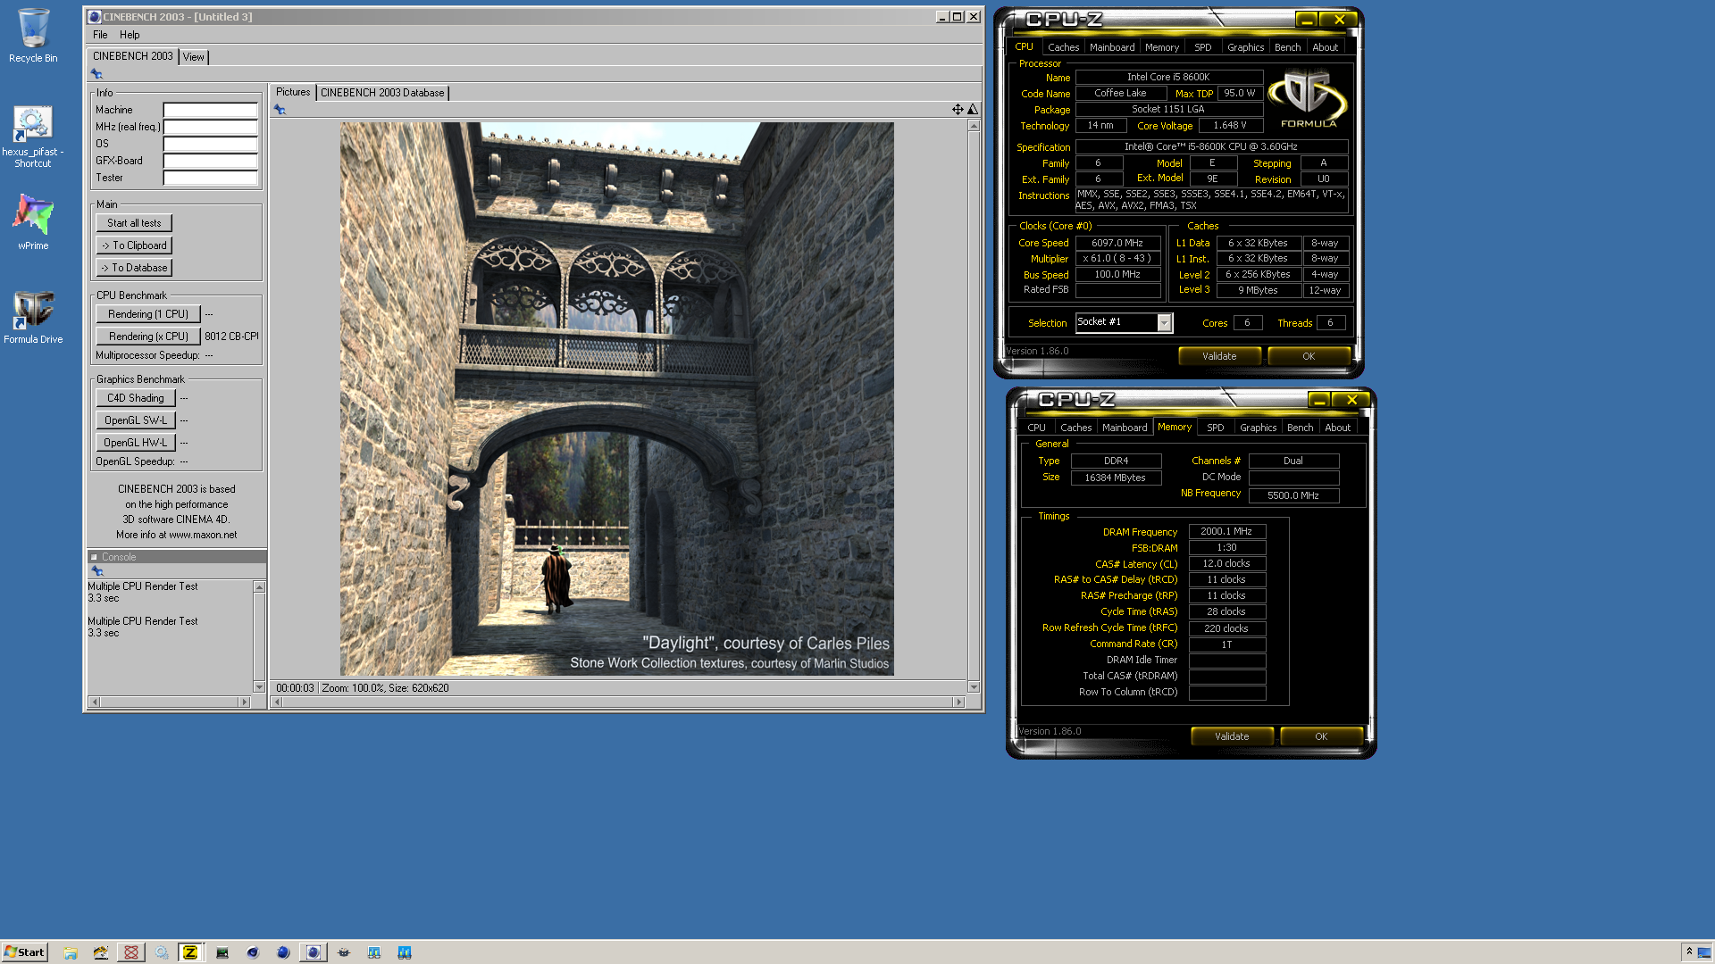This screenshot has width=1715, height=964.
Task: Click the pin icon under the Pictures tab
Action: coord(280,110)
